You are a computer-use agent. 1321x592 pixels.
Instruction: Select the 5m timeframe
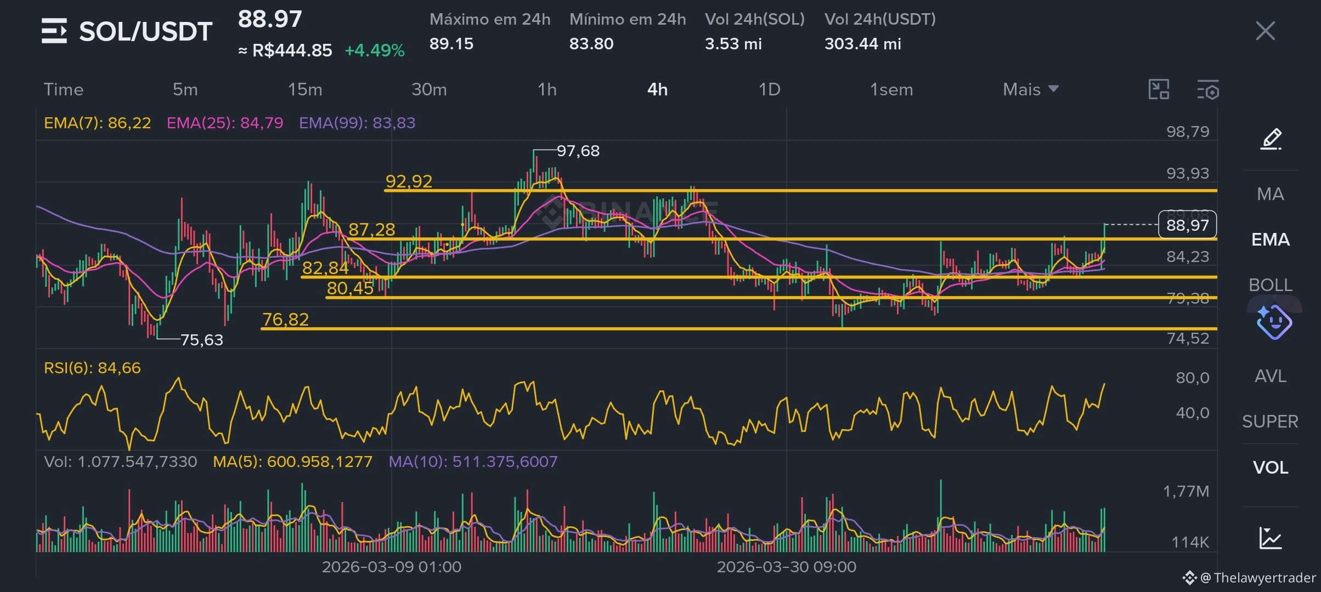(x=185, y=89)
